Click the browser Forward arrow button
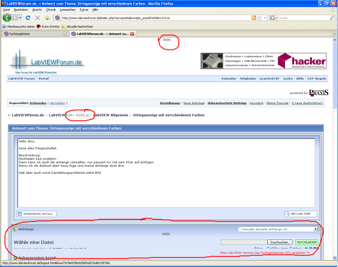The width and height of the screenshot is (338, 267). [15, 18]
